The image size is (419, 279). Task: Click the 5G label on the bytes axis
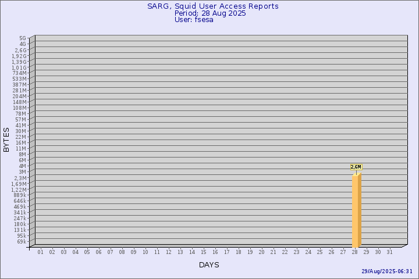(23, 38)
